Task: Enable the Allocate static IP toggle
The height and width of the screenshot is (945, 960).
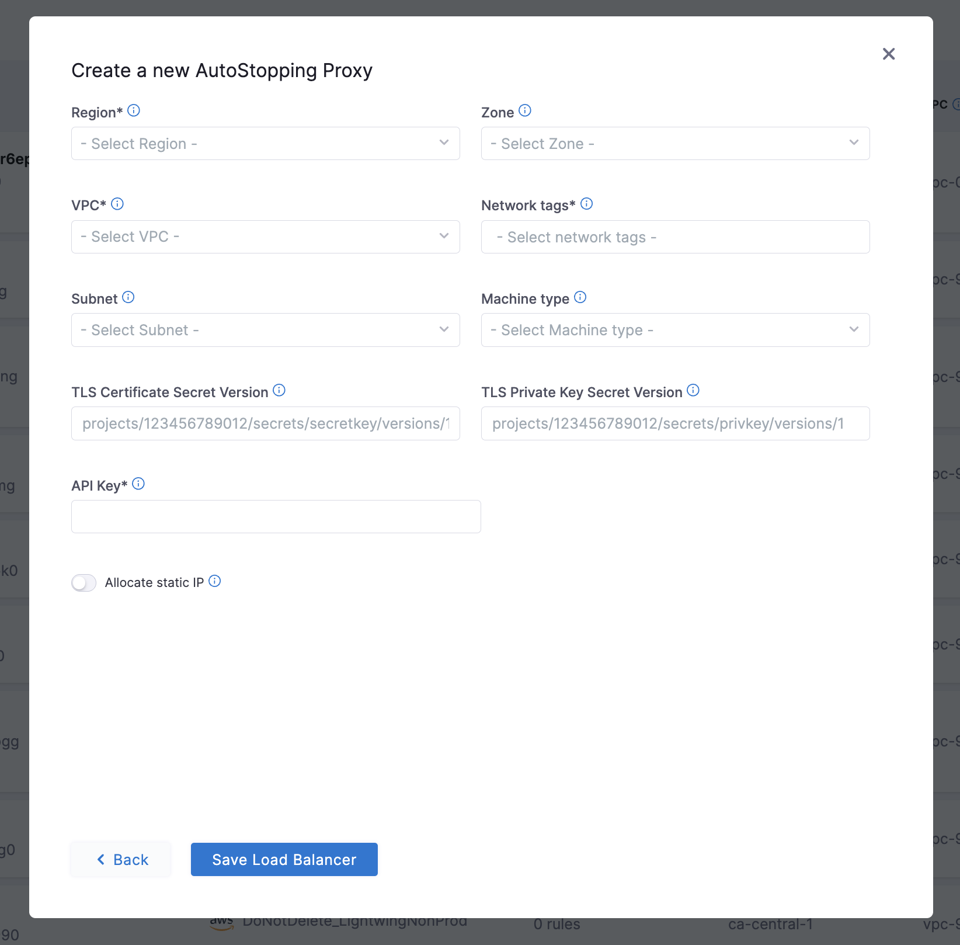Action: coord(84,582)
